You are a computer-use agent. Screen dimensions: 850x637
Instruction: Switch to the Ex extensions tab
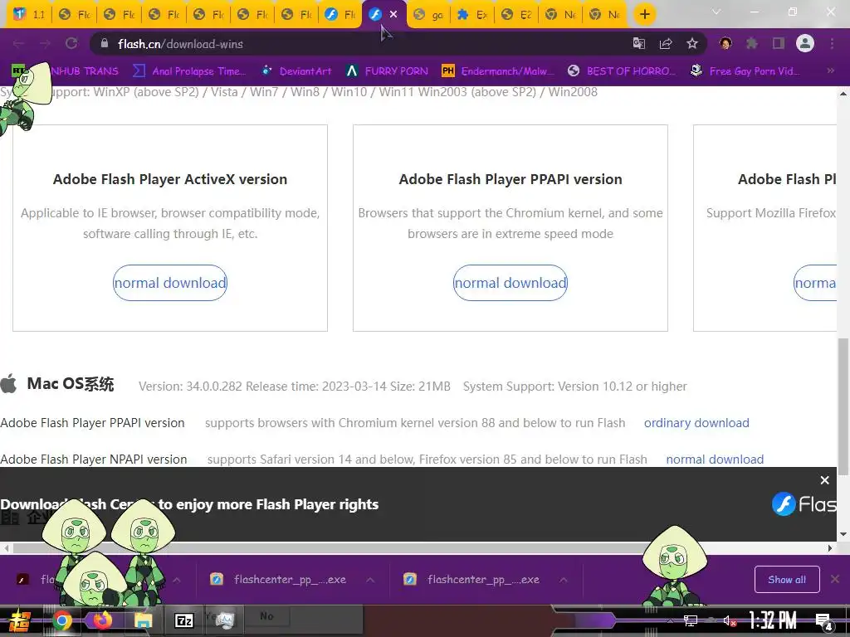click(x=472, y=15)
